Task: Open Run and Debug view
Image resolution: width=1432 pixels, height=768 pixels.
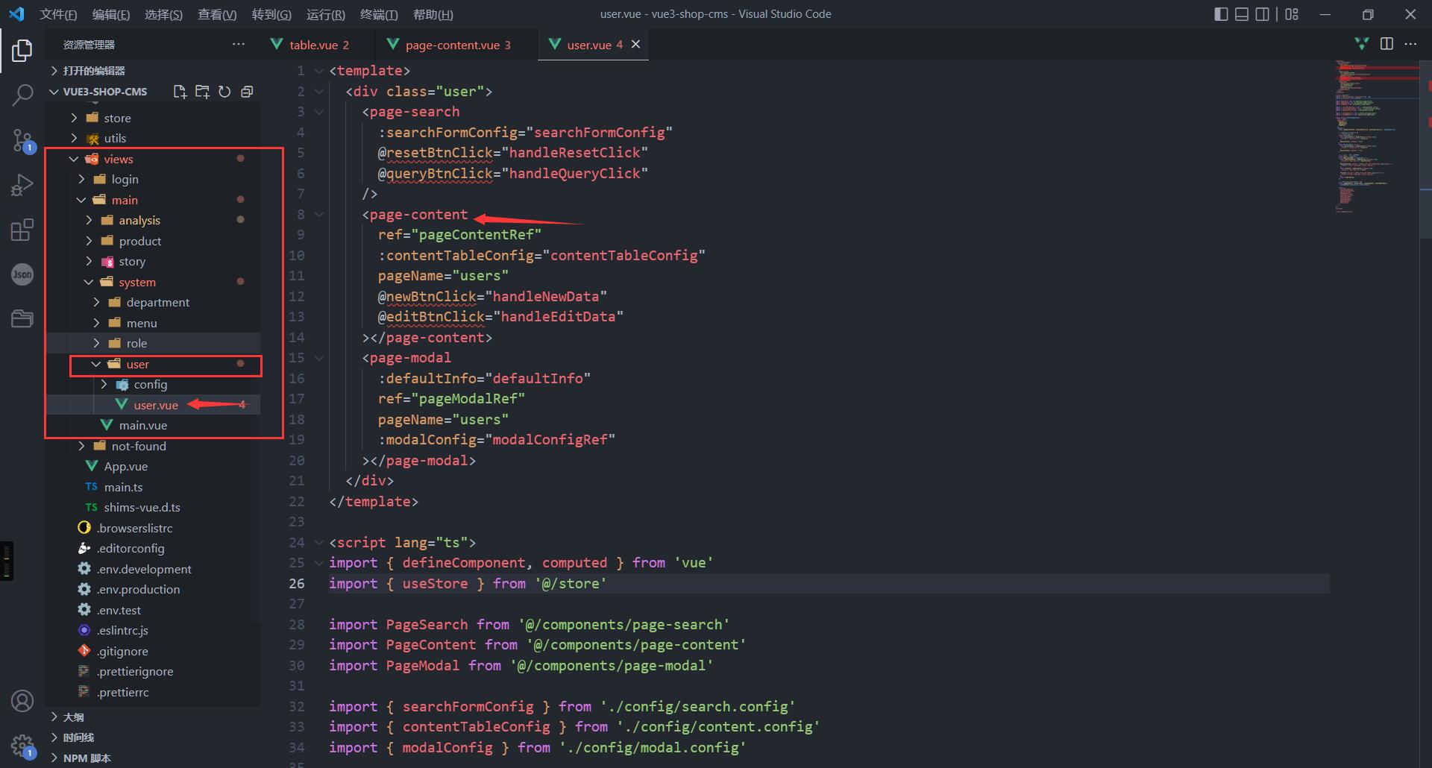Action: coord(22,185)
